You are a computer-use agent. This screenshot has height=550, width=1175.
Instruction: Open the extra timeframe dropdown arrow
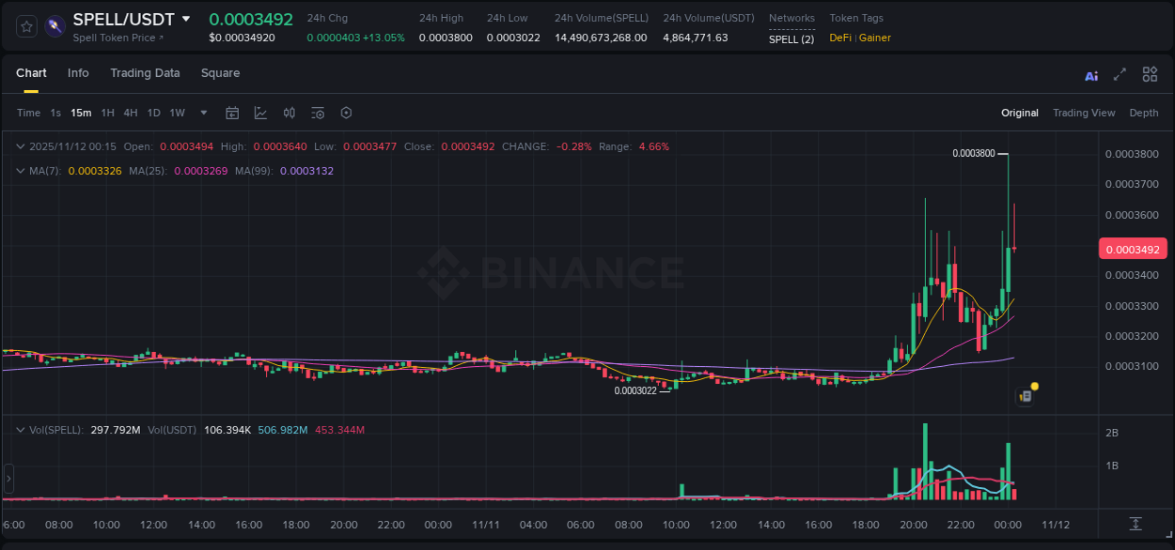coord(202,112)
